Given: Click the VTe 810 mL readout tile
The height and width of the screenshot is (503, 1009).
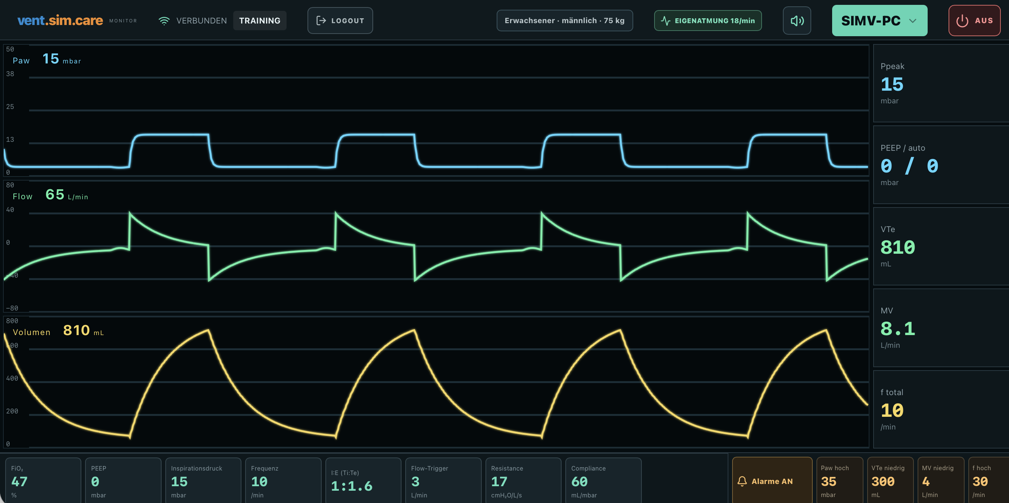Looking at the screenshot, I should pos(941,246).
